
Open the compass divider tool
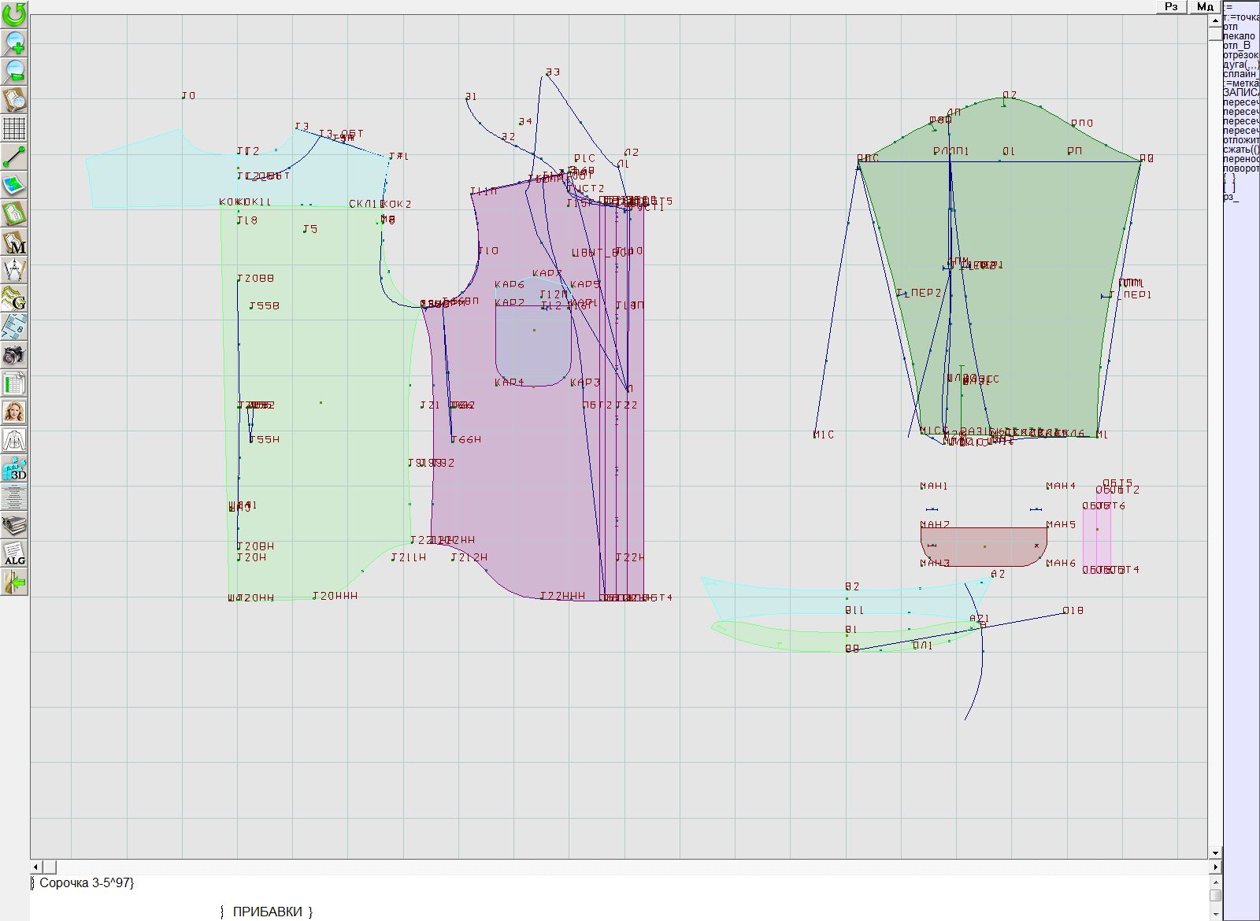pyautogui.click(x=14, y=270)
